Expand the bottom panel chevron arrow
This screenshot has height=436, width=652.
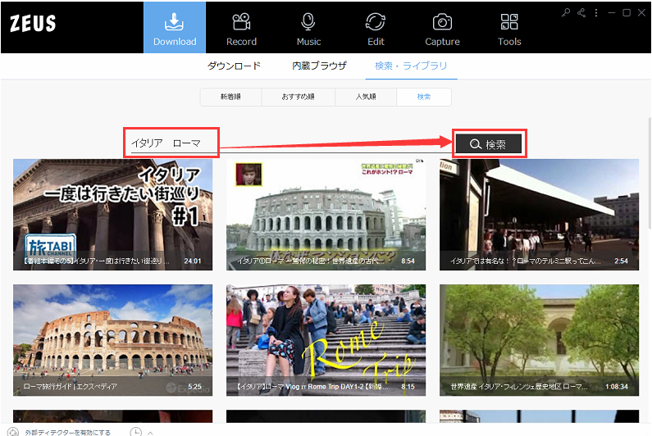[150, 431]
